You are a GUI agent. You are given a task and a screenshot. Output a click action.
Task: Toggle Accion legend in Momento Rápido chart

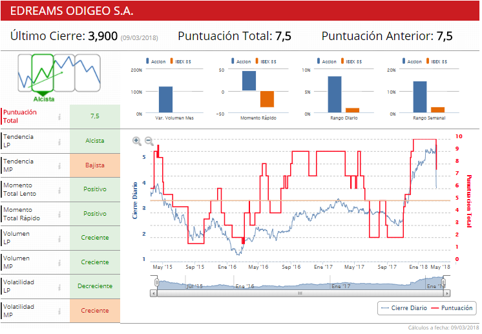click(x=241, y=61)
